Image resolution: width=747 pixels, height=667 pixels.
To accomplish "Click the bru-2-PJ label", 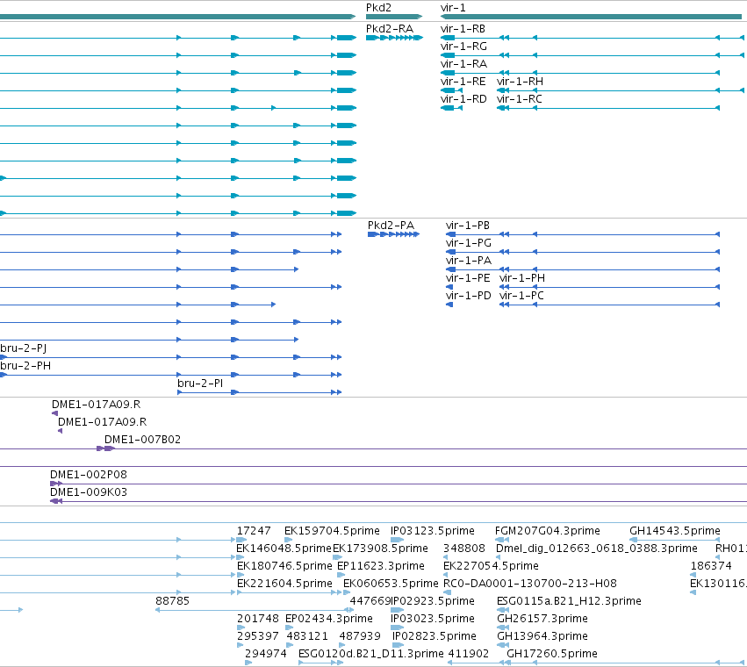I will (24, 348).
